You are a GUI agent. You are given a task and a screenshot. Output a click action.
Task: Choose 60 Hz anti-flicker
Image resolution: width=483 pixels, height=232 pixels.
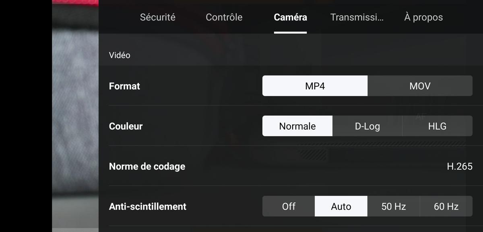tap(446, 206)
